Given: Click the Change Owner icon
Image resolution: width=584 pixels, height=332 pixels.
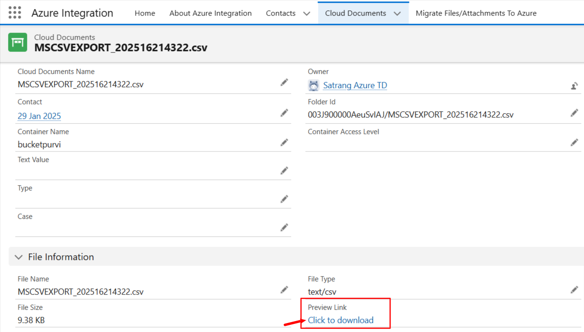Looking at the screenshot, I should [574, 86].
